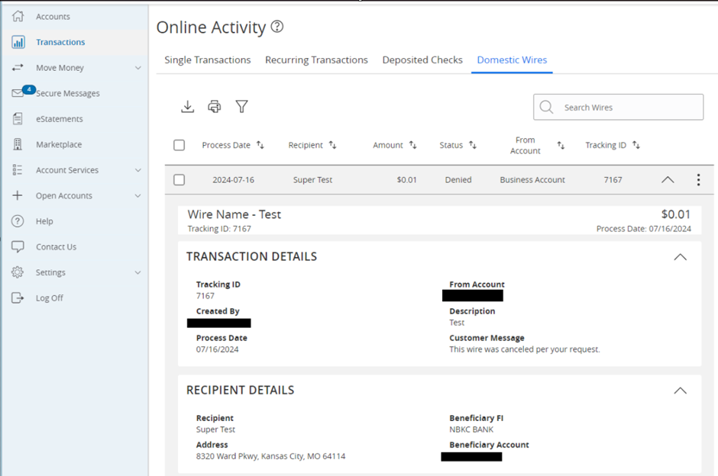The height and width of the screenshot is (476, 718).
Task: Open the Recurring Transactions tab
Action: click(316, 59)
